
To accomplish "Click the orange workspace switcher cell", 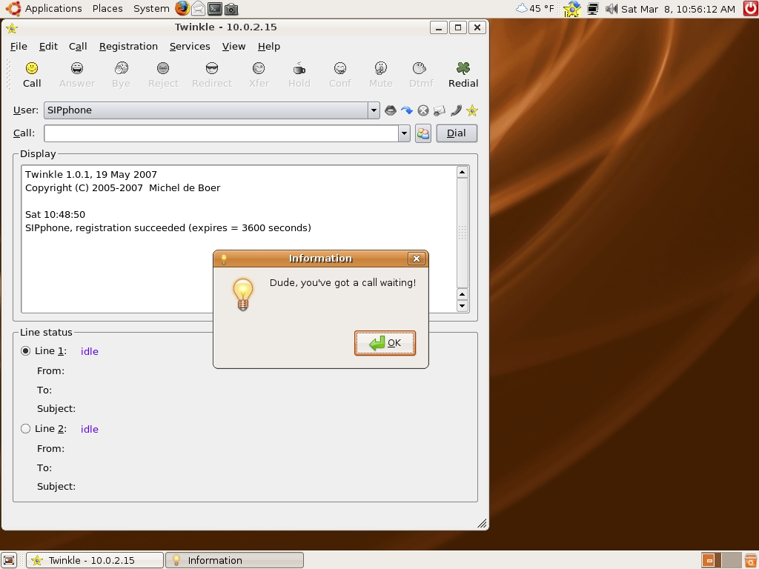I will tap(711, 560).
